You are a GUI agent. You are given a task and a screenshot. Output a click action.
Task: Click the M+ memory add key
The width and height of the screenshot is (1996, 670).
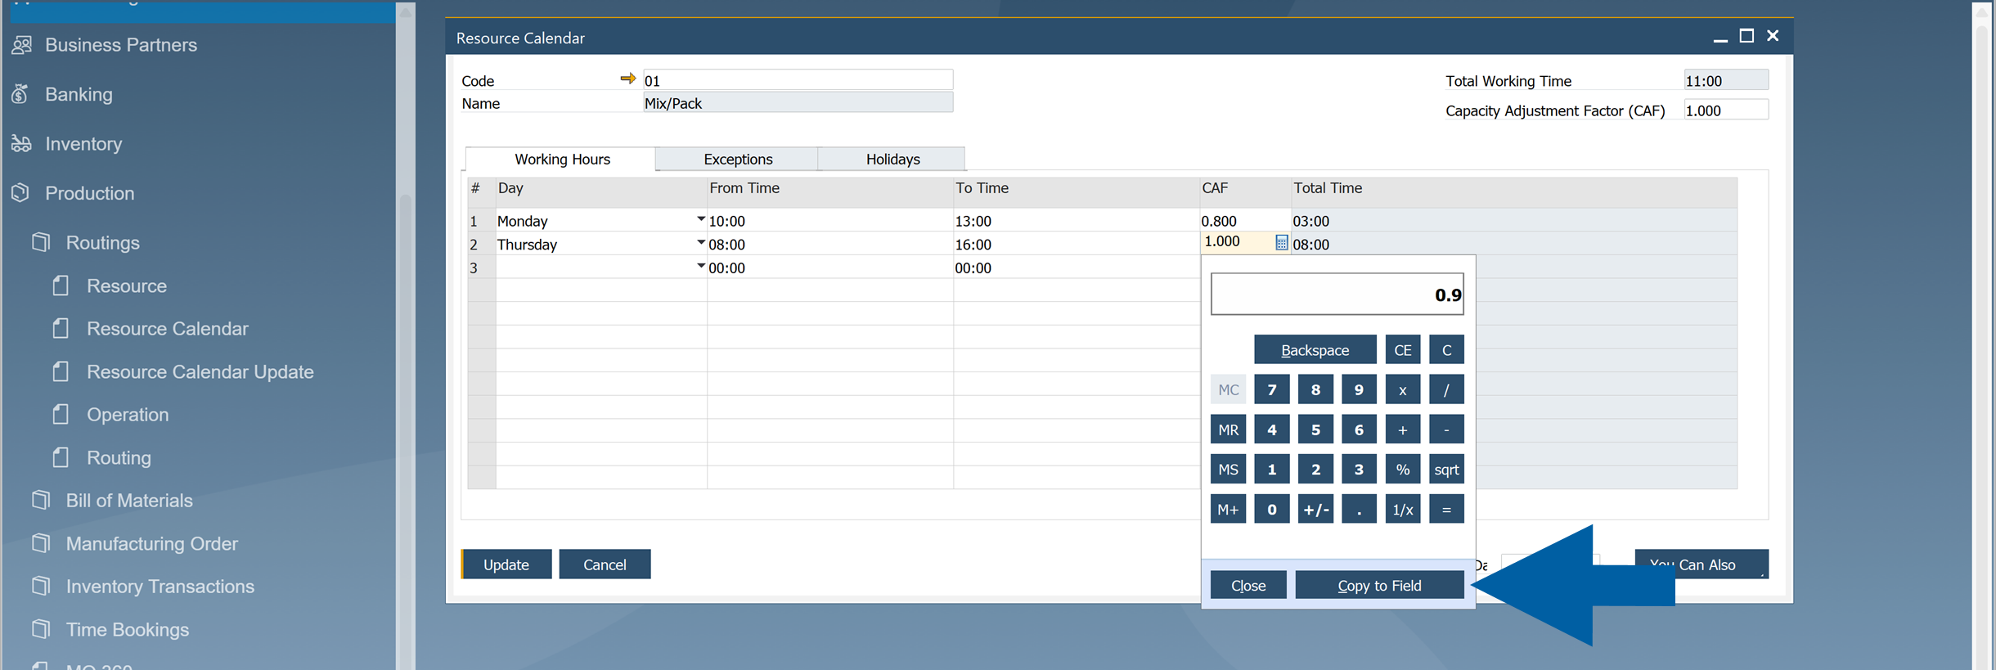point(1228,509)
